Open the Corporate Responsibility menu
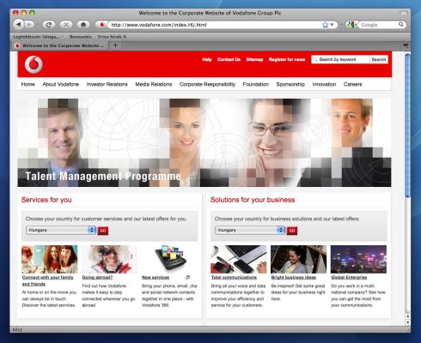The image size is (421, 343). [x=207, y=84]
